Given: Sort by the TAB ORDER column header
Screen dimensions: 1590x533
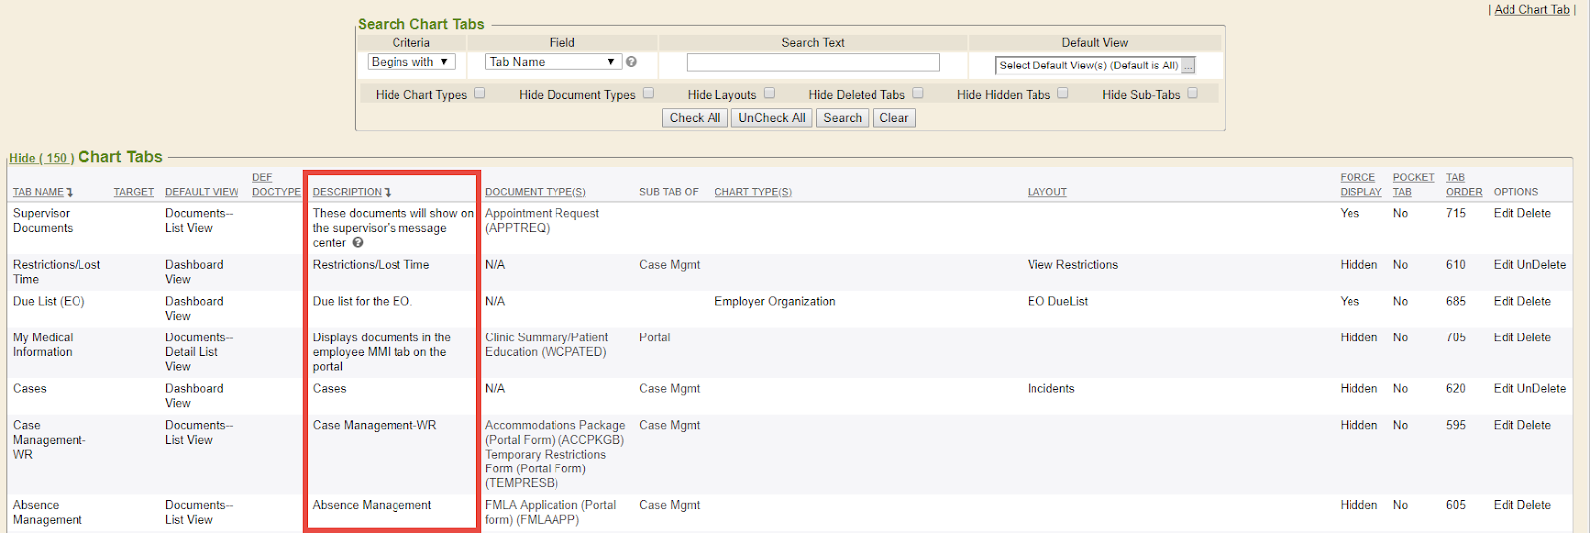Looking at the screenshot, I should 1463,185.
